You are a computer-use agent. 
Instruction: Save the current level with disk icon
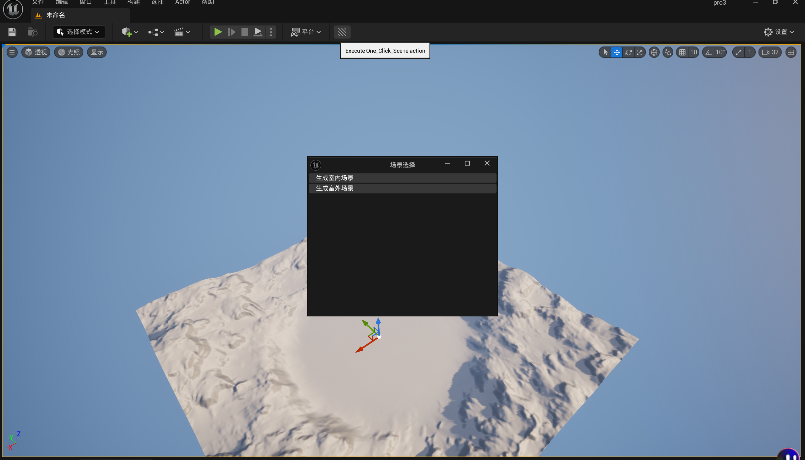pyautogui.click(x=12, y=32)
